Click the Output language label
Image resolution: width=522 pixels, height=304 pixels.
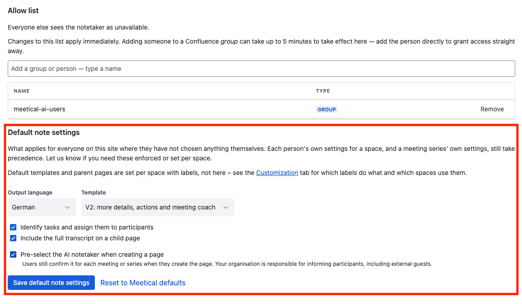pyautogui.click(x=30, y=193)
